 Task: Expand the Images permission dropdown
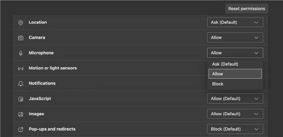coord(235,114)
